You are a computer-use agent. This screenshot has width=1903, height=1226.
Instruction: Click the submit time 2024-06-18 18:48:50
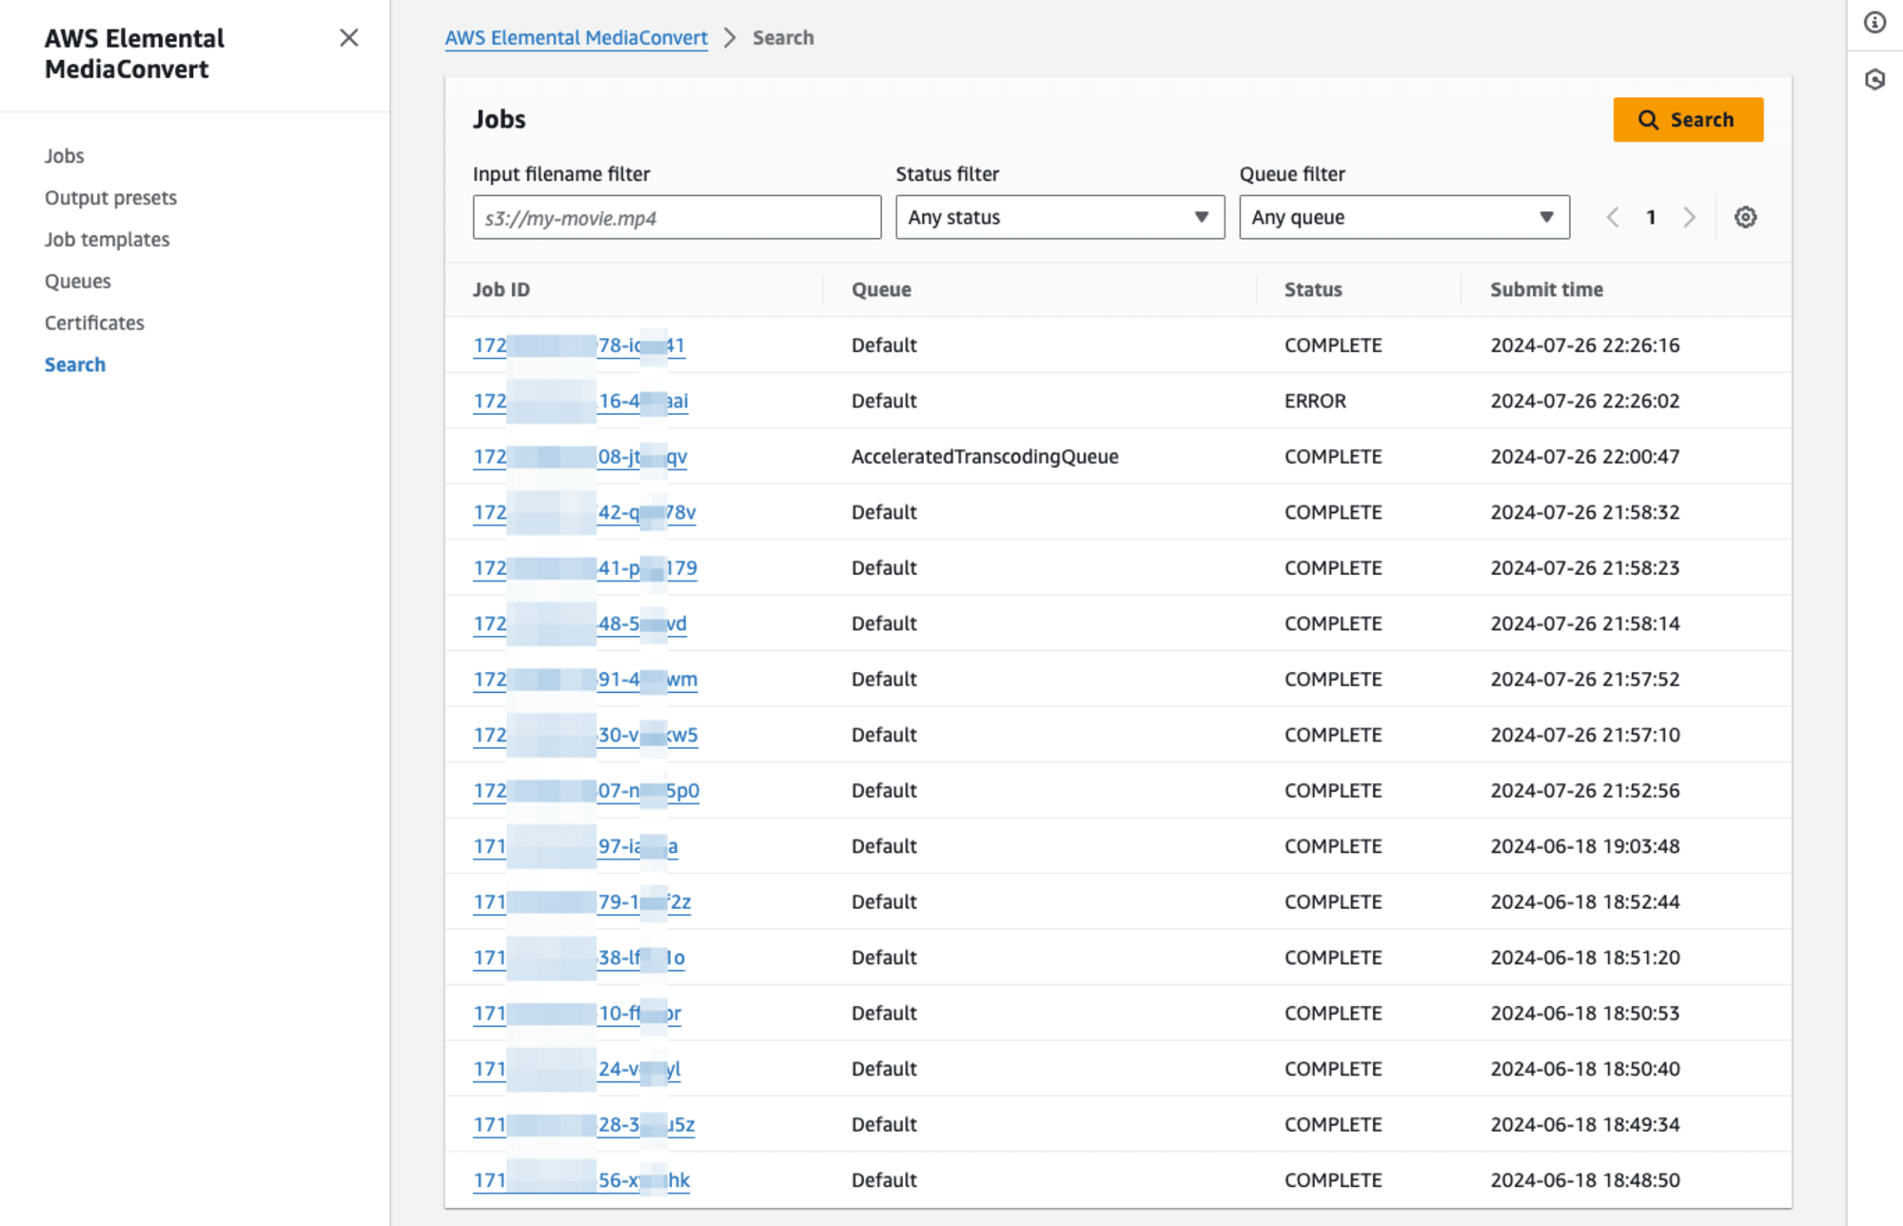click(1584, 1180)
